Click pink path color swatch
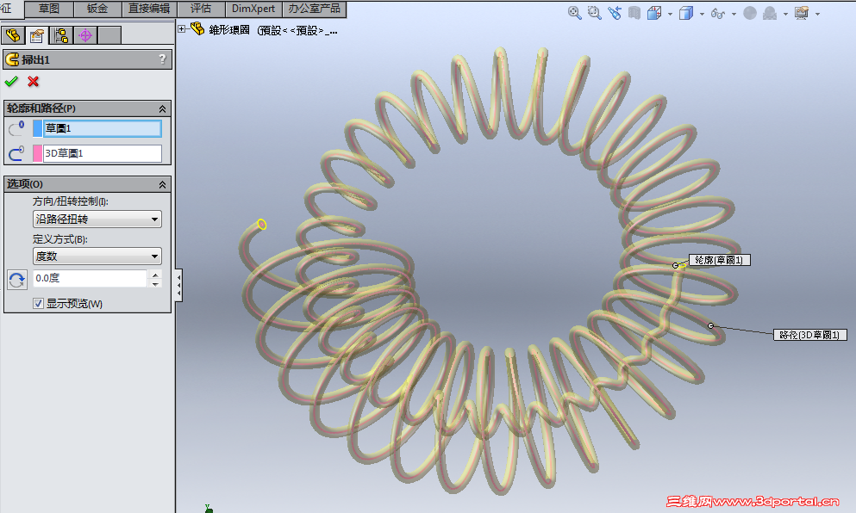The width and height of the screenshot is (856, 513). point(37,154)
